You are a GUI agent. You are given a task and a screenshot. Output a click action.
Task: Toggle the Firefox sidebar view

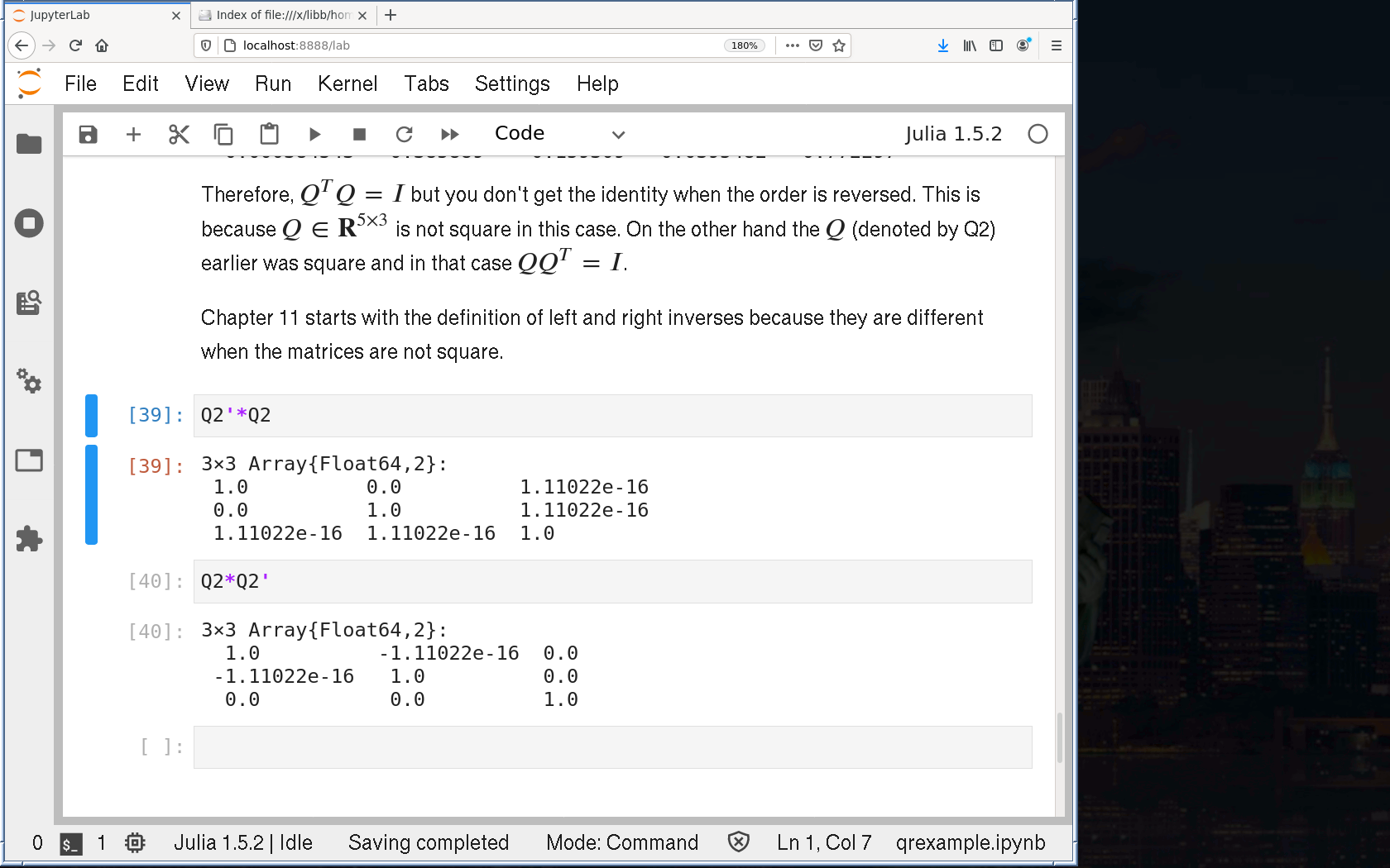(x=996, y=45)
